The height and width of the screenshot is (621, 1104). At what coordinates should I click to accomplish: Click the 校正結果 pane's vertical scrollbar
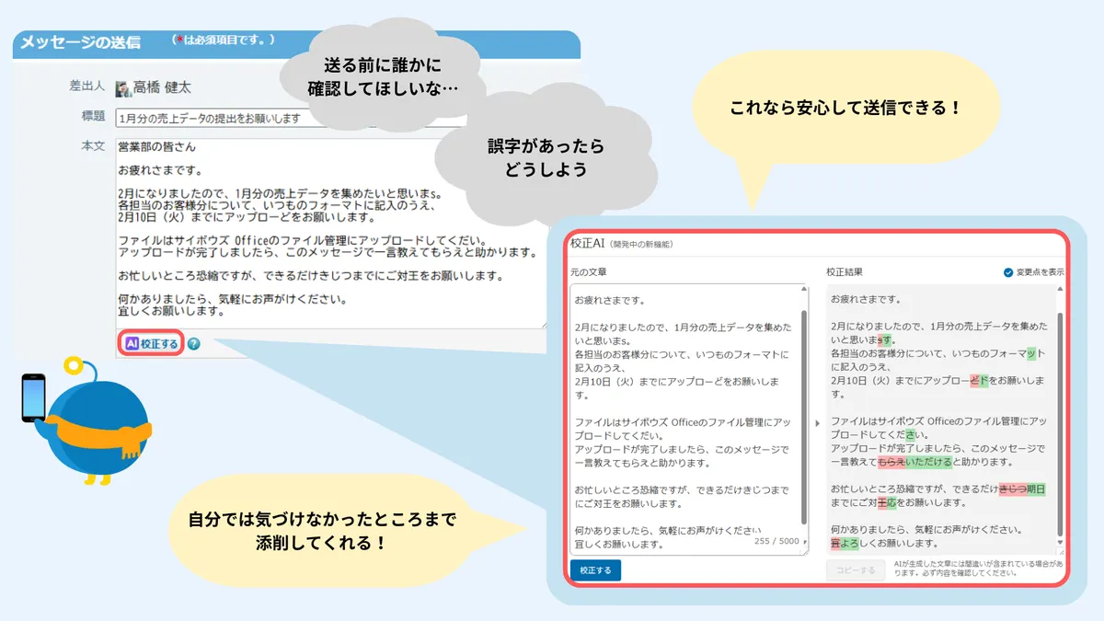tap(1061, 414)
